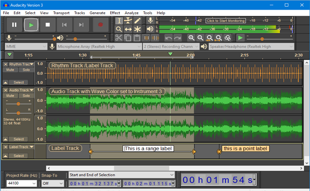Click the Zoom Out icon
The width and height of the screenshot is (310, 191).
point(200,38)
